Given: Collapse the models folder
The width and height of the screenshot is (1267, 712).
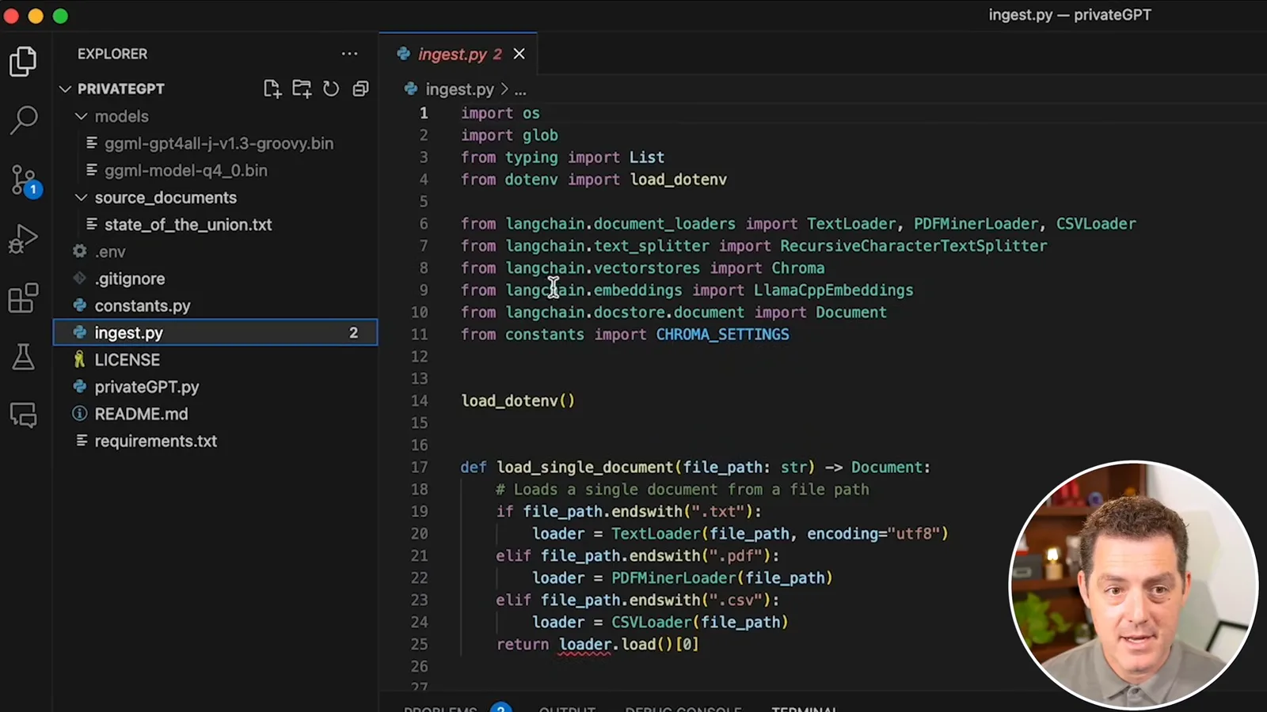Looking at the screenshot, I should 81,116.
